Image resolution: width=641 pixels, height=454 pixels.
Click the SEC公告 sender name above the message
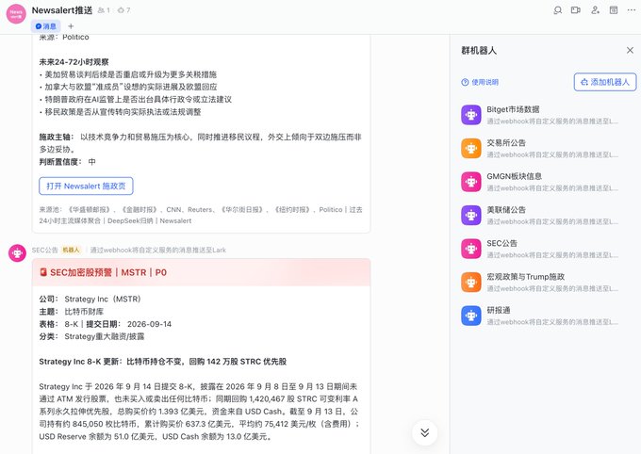click(x=44, y=251)
